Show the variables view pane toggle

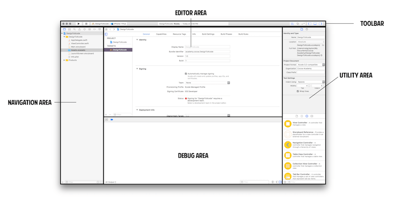(x=277, y=182)
